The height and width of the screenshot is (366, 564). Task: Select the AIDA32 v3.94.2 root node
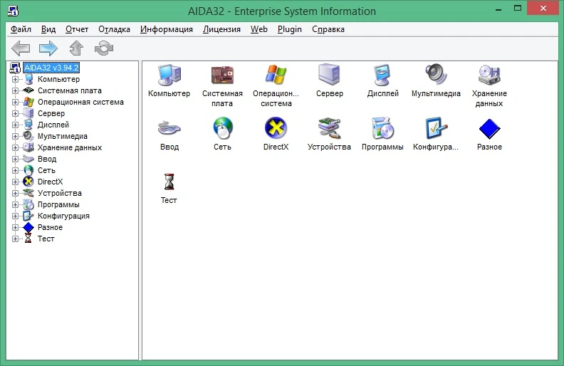pos(51,68)
